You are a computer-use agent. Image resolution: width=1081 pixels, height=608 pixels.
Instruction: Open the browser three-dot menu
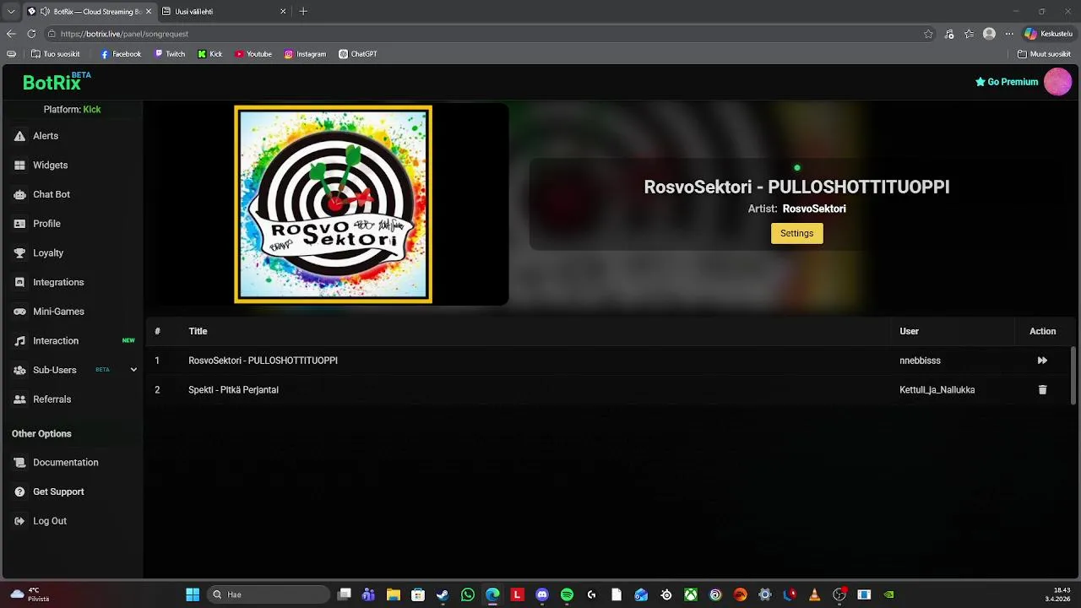[1008, 34]
